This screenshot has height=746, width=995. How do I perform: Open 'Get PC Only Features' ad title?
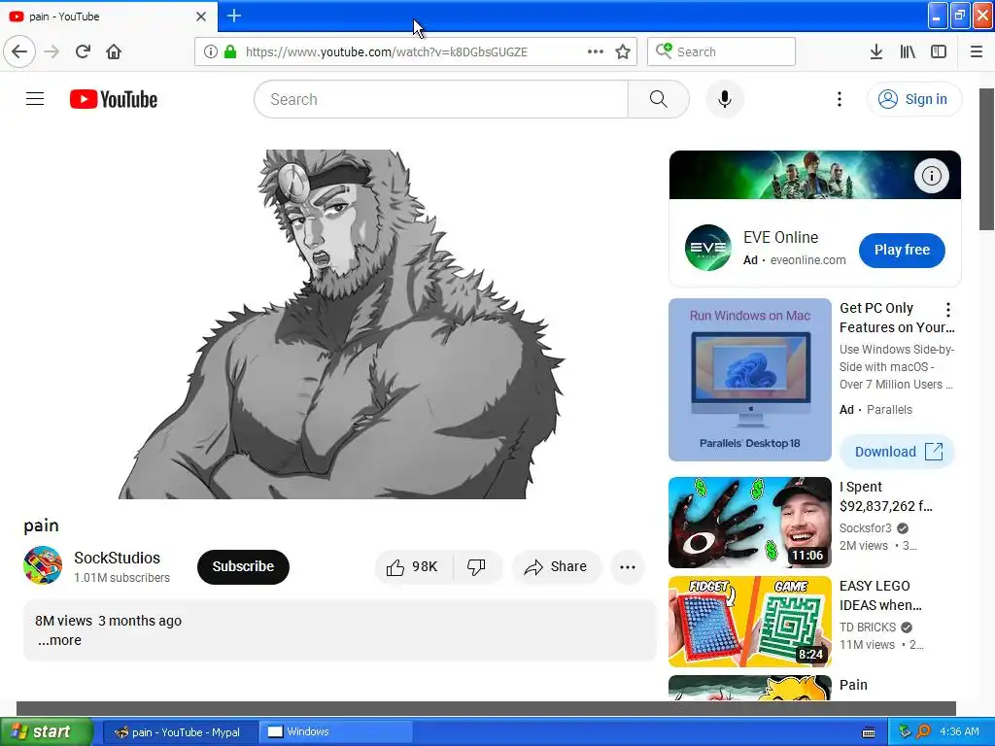897,318
